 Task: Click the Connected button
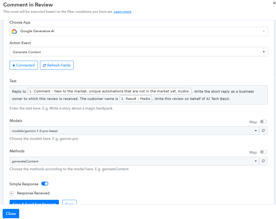(x=24, y=65)
